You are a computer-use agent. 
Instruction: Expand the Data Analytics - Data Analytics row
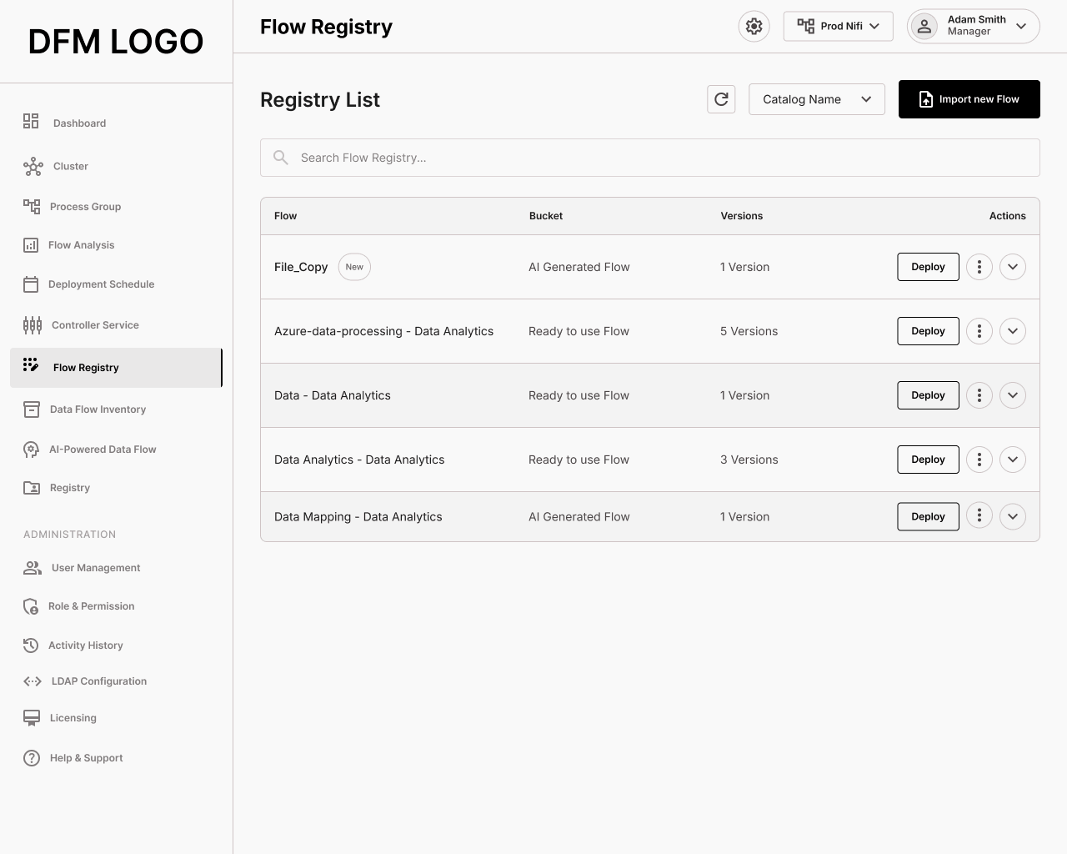pos(1013,460)
